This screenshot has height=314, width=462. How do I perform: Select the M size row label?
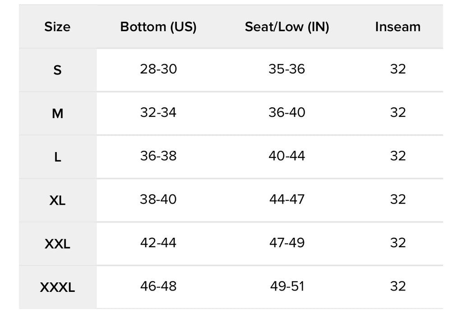pyautogui.click(x=57, y=114)
